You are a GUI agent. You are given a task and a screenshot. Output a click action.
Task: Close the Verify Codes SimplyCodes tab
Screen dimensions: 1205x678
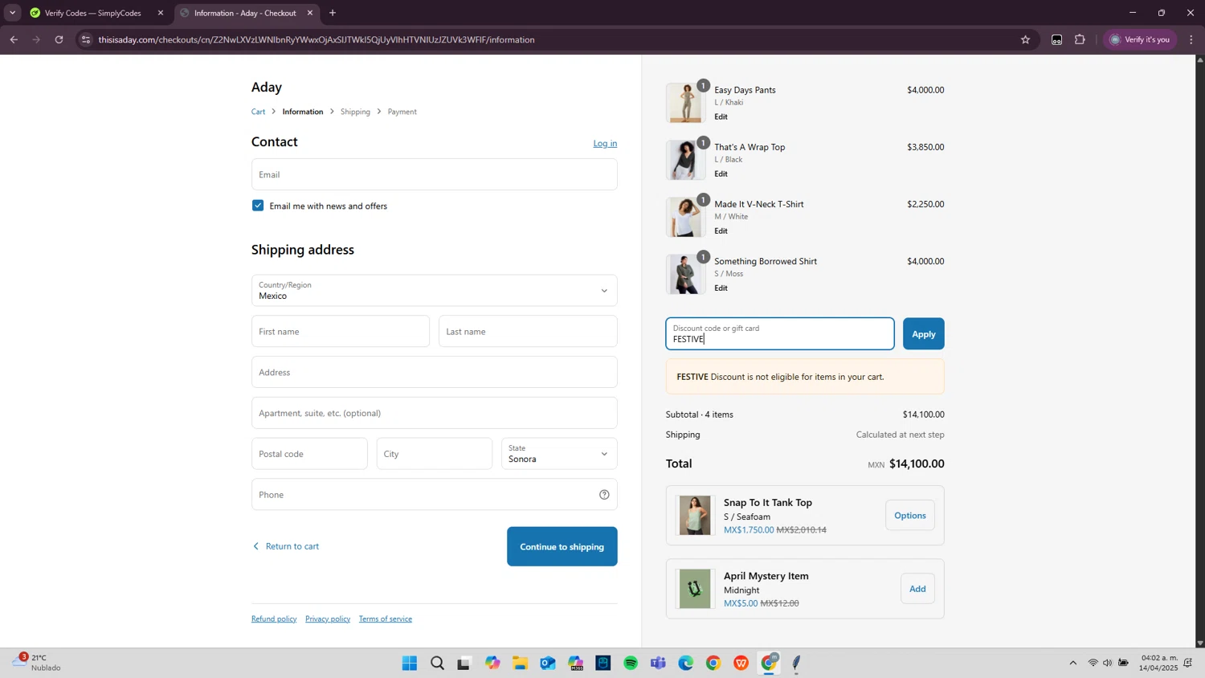pos(161,13)
